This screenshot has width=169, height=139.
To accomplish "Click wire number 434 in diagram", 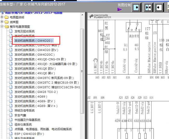I will pos(148,121).
